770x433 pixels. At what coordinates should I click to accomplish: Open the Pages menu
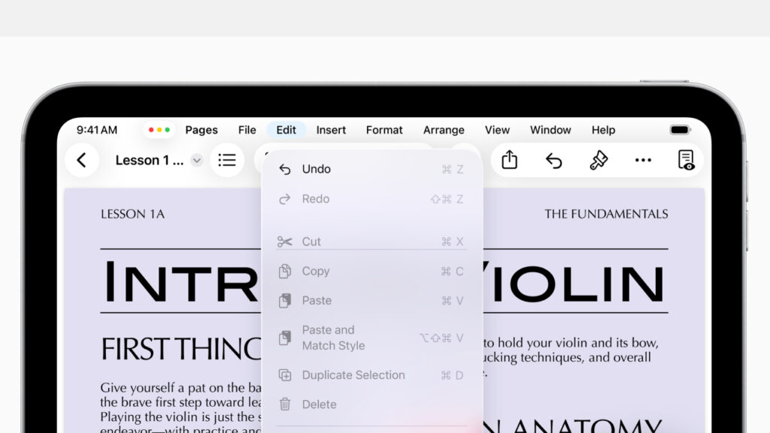tap(202, 130)
